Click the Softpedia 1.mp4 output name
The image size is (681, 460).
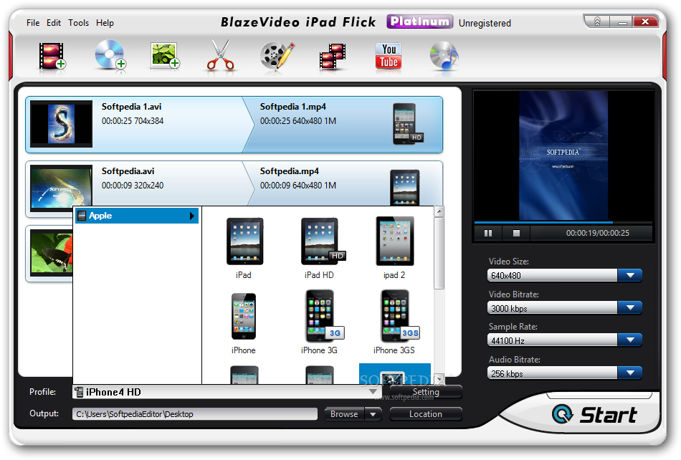(293, 107)
